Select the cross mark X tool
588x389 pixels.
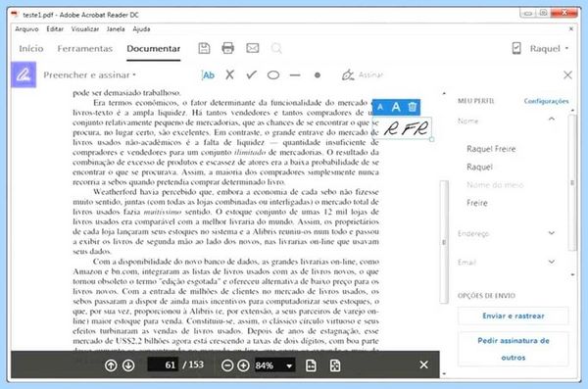point(230,74)
